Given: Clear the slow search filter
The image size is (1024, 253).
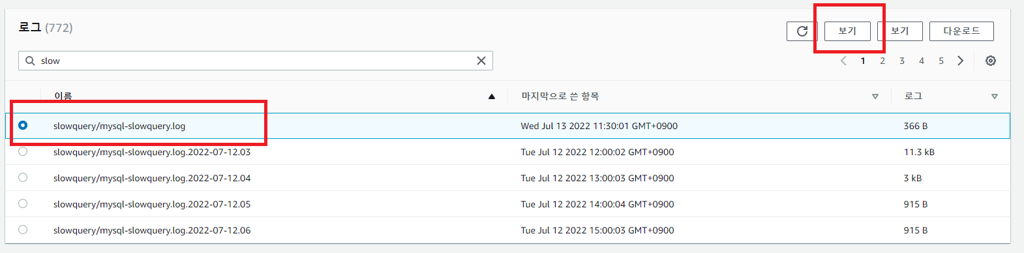Looking at the screenshot, I should point(481,61).
